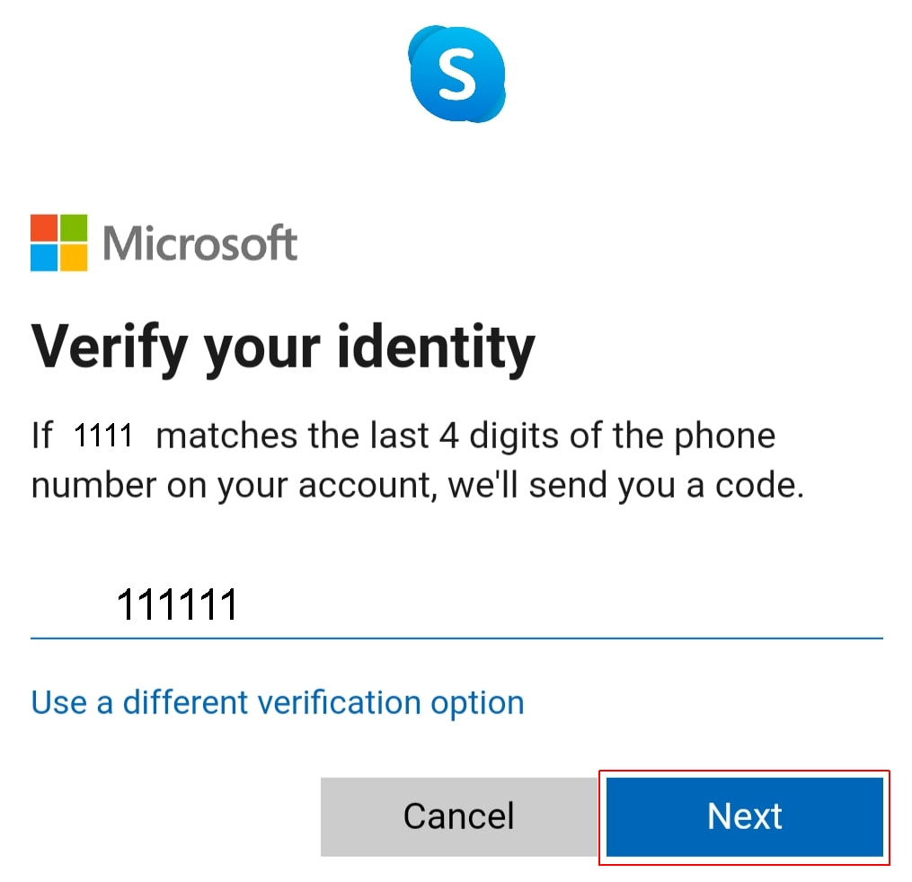
Task: Click the Microsoft wordmark text
Action: click(200, 243)
